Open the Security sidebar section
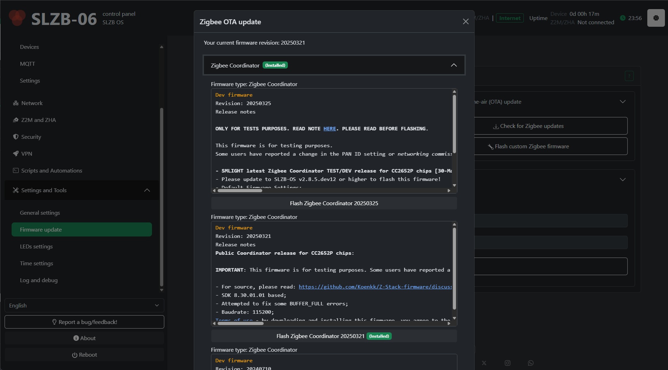 pos(31,137)
